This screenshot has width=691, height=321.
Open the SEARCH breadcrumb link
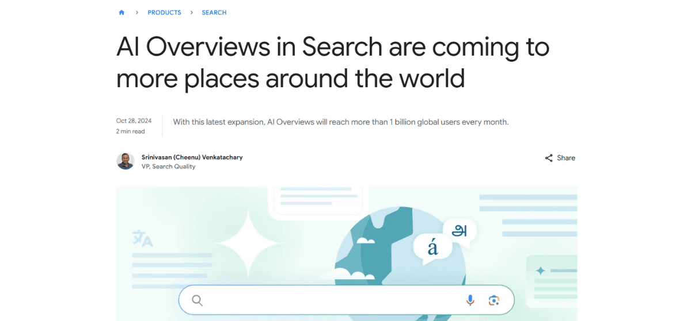click(214, 13)
